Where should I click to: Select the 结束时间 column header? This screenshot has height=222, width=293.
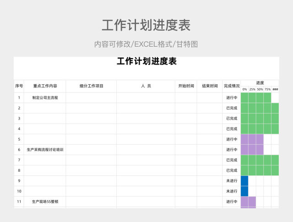(210, 86)
